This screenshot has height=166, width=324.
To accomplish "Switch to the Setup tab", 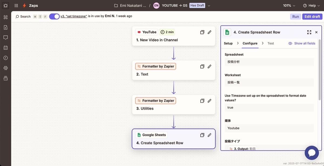I will (x=228, y=43).
